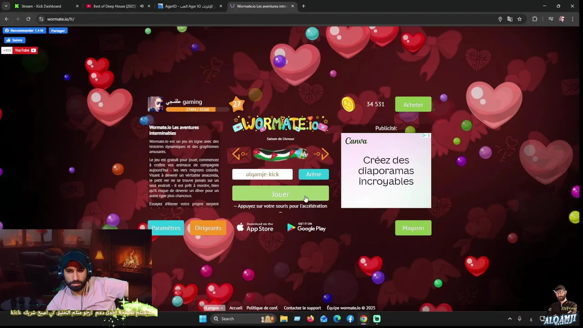Click the Facebook Suivre button
583x328 pixels.
(x=15, y=40)
